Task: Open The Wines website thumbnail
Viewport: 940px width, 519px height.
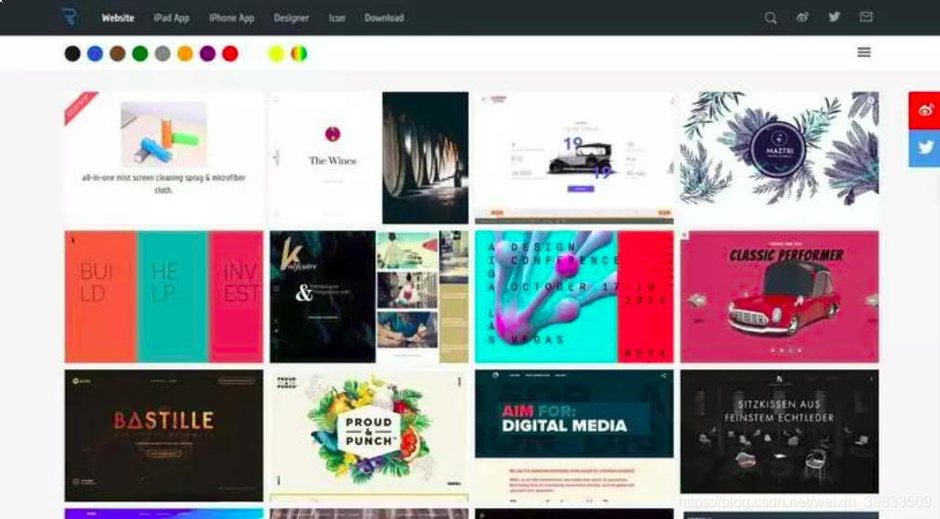Action: coord(369,158)
